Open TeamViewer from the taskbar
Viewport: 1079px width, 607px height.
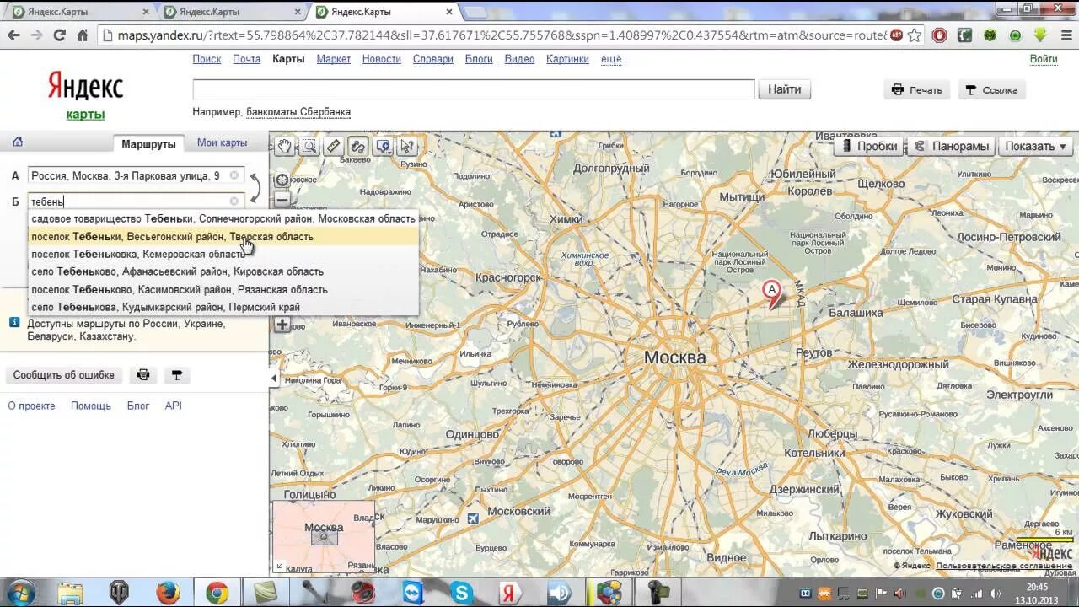coord(413,592)
